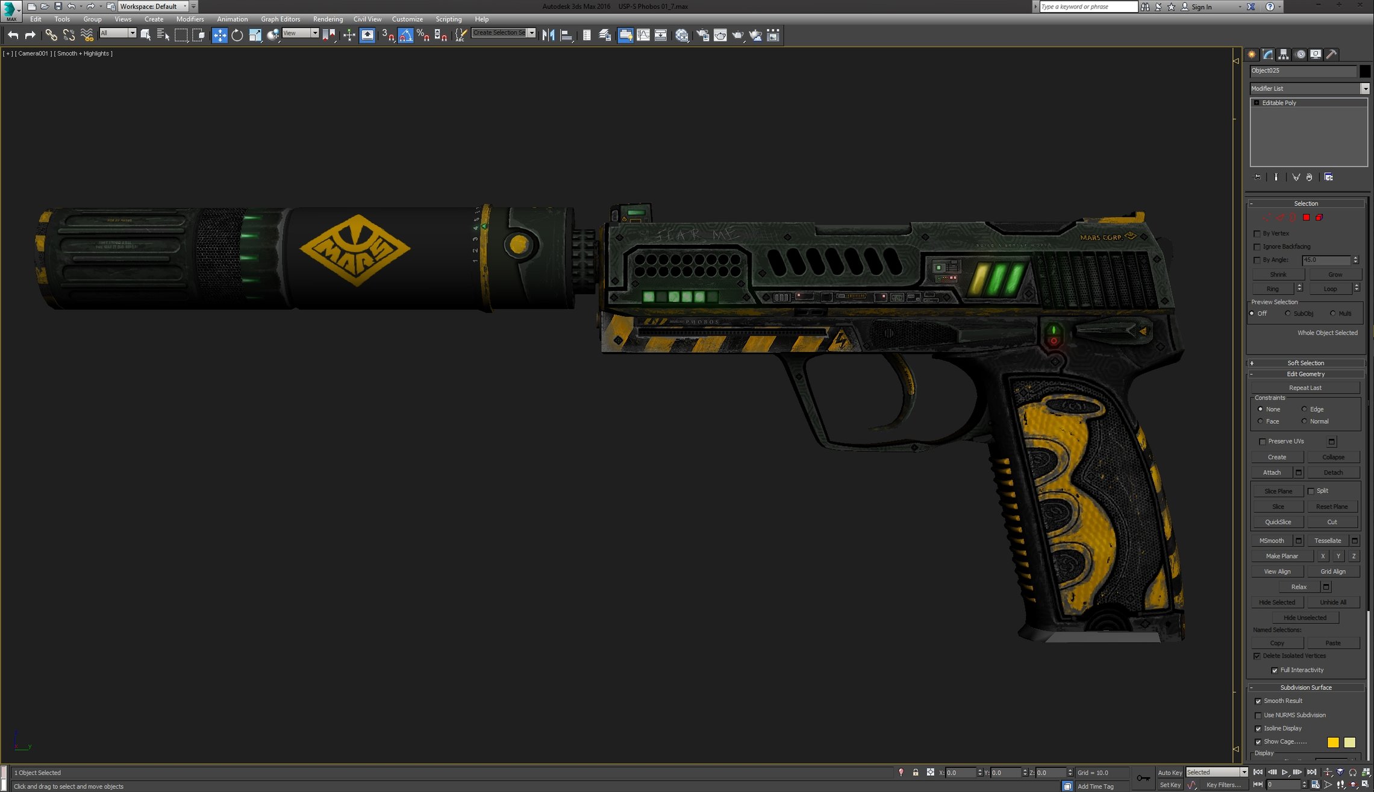The width and height of the screenshot is (1374, 792).
Task: Toggle the Preserve UVs checkbox
Action: [x=1263, y=442]
